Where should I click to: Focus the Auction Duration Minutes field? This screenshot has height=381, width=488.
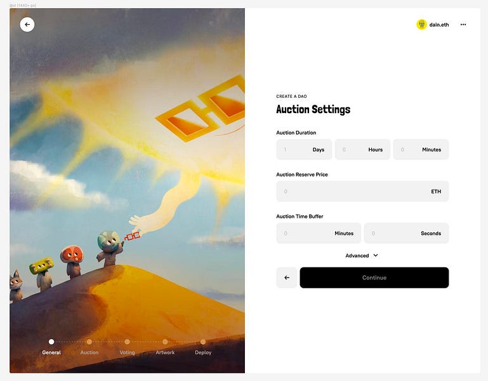[x=421, y=149]
